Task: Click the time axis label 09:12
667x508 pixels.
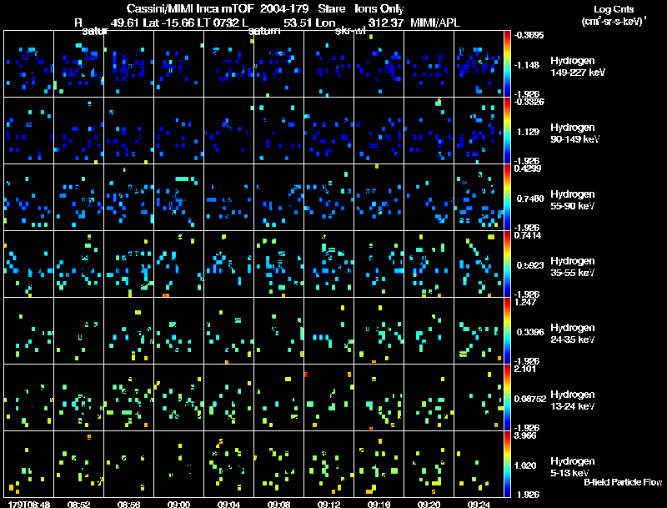Action: coord(328,504)
